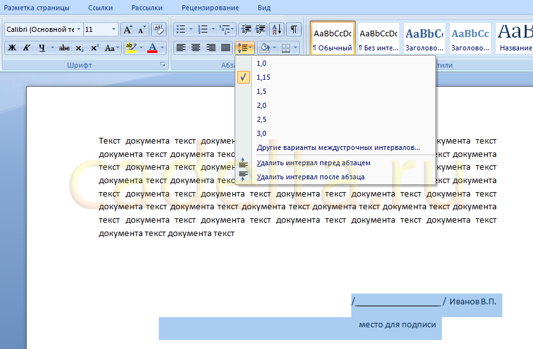Expand shading color dropdown arrow
The width and height of the screenshot is (533, 349).
click(275, 48)
